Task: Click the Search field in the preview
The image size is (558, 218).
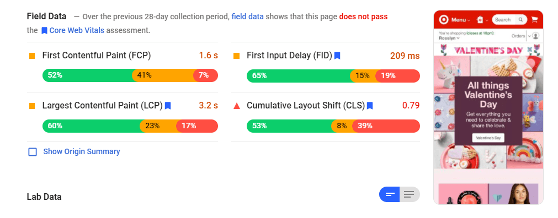Action: tap(509, 20)
